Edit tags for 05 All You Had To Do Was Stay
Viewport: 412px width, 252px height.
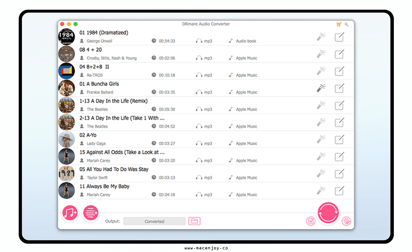coord(339,173)
